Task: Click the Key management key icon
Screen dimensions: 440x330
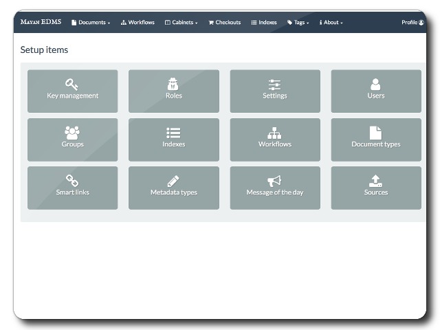Action: (x=72, y=85)
